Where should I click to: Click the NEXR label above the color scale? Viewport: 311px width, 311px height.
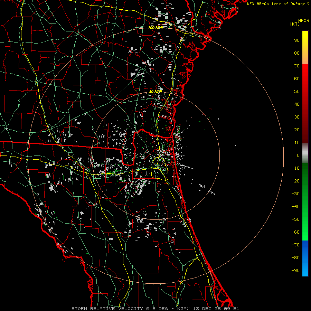[303, 21]
